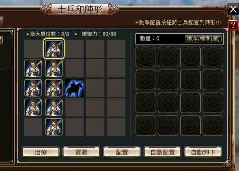Screen dimensions: 239x171
Task: Close the 士兵和陣形 window
Action: coord(233,9)
